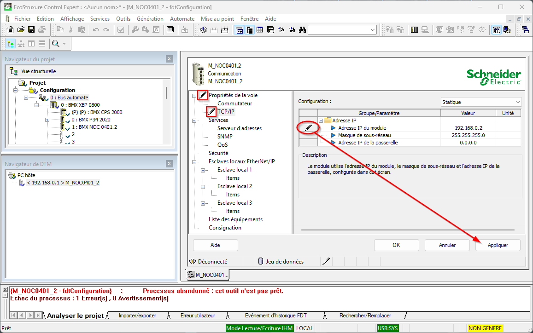Click the data table grid icon
This screenshot has width=533, height=333.
[260, 30]
